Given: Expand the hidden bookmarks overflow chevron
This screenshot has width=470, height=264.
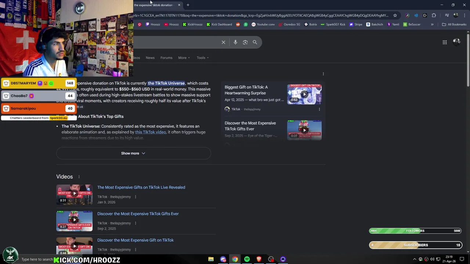Looking at the screenshot, I should pyautogui.click(x=432, y=25).
